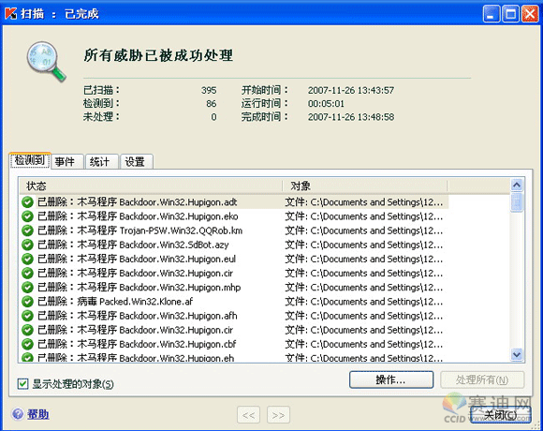
Task: Click the file path cell in QQRob.km row
Action: coord(364,230)
